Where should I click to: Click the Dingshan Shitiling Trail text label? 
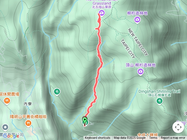pos(159,91)
